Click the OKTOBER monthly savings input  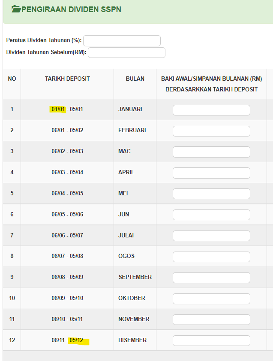[x=211, y=299]
